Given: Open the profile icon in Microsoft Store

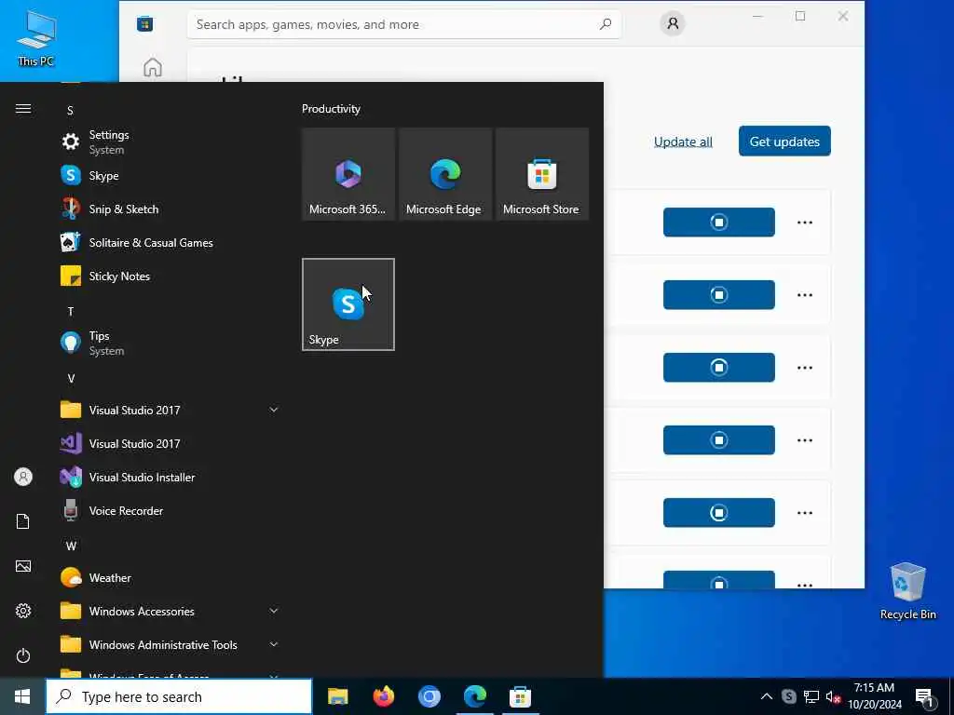Looking at the screenshot, I should click(673, 23).
